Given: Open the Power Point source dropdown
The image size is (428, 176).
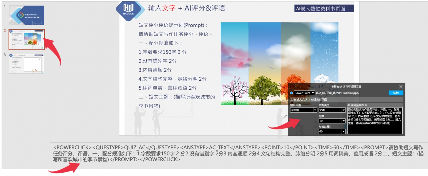Looking at the screenshot, I should tap(313, 93).
